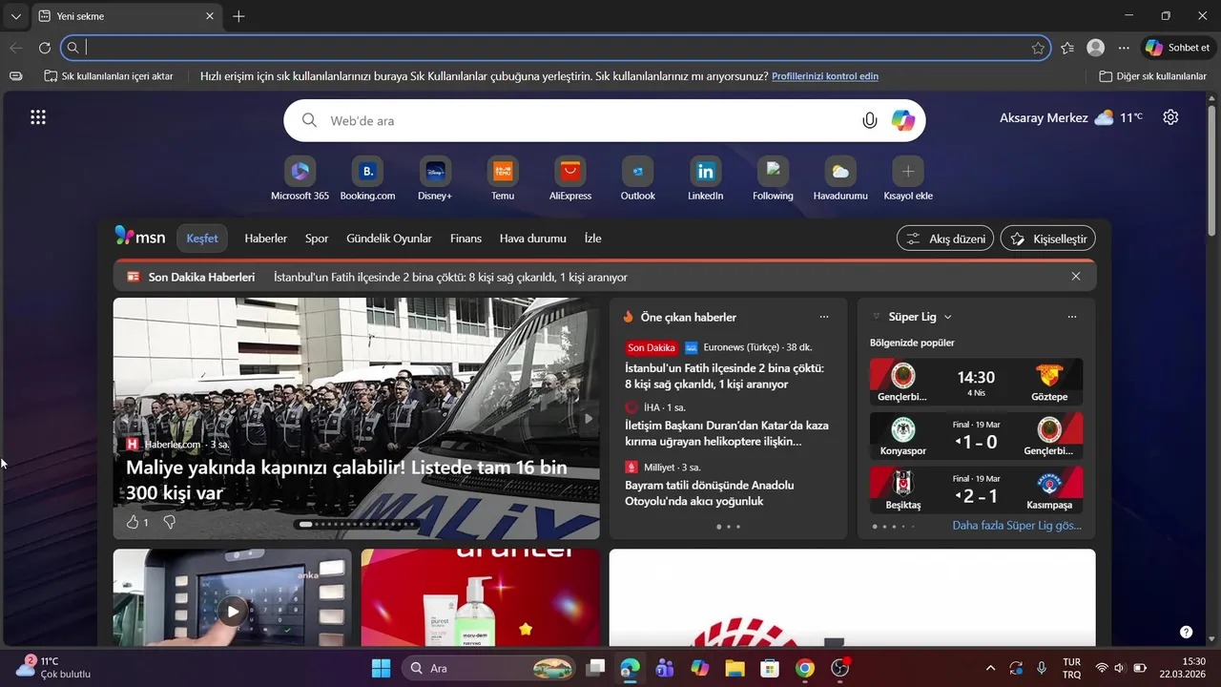Open the tab actions menu chevron

pyautogui.click(x=15, y=16)
